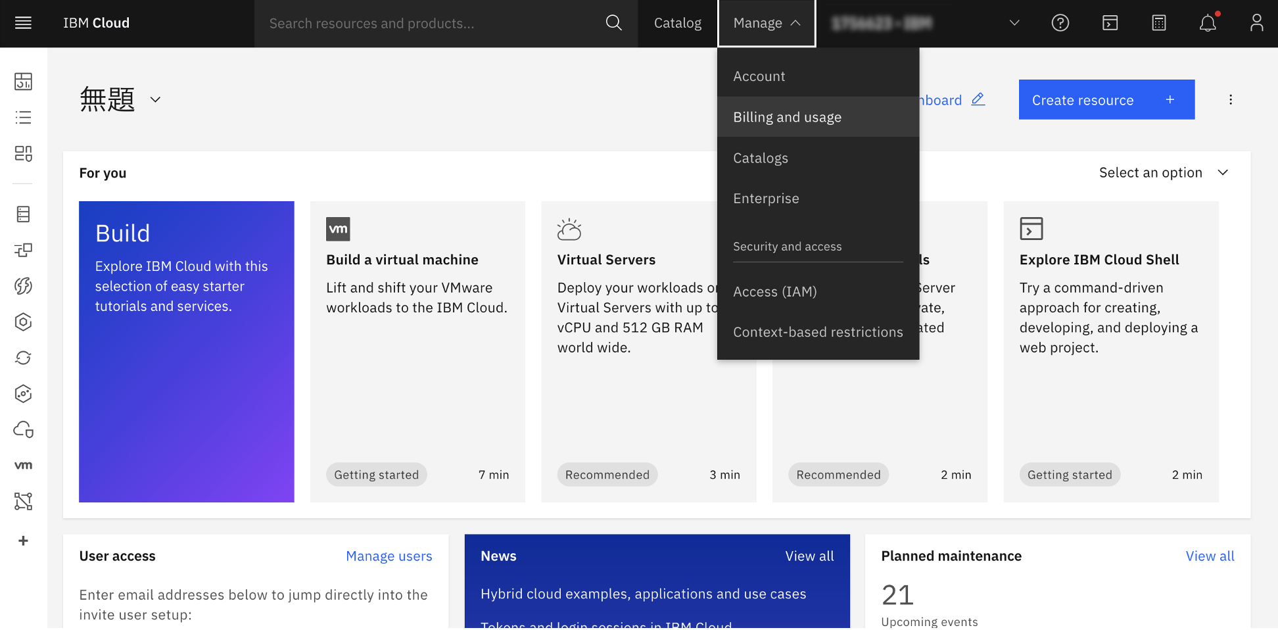Click the pencil edit dashboard icon
1278x630 pixels.
978,99
